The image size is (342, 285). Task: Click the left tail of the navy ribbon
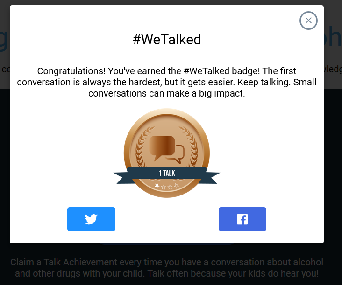(x=120, y=177)
